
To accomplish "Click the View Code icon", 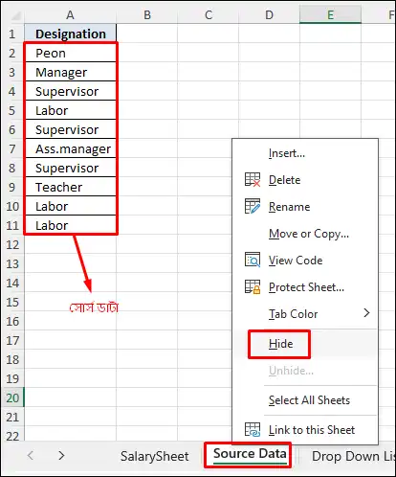I will coord(253,260).
